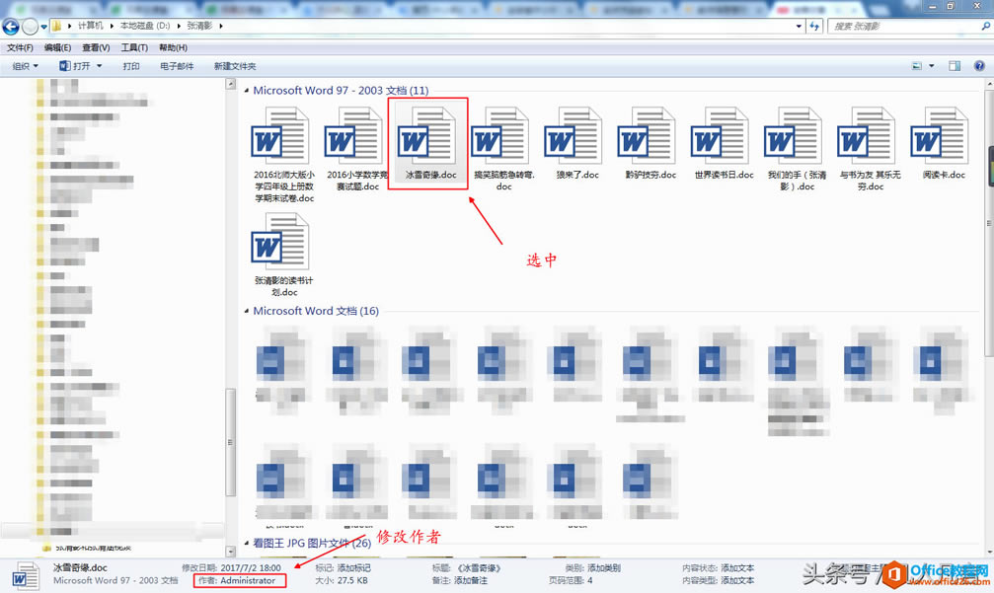
Task: Open the recent locations dropdown beside Forward
Action: (43, 27)
